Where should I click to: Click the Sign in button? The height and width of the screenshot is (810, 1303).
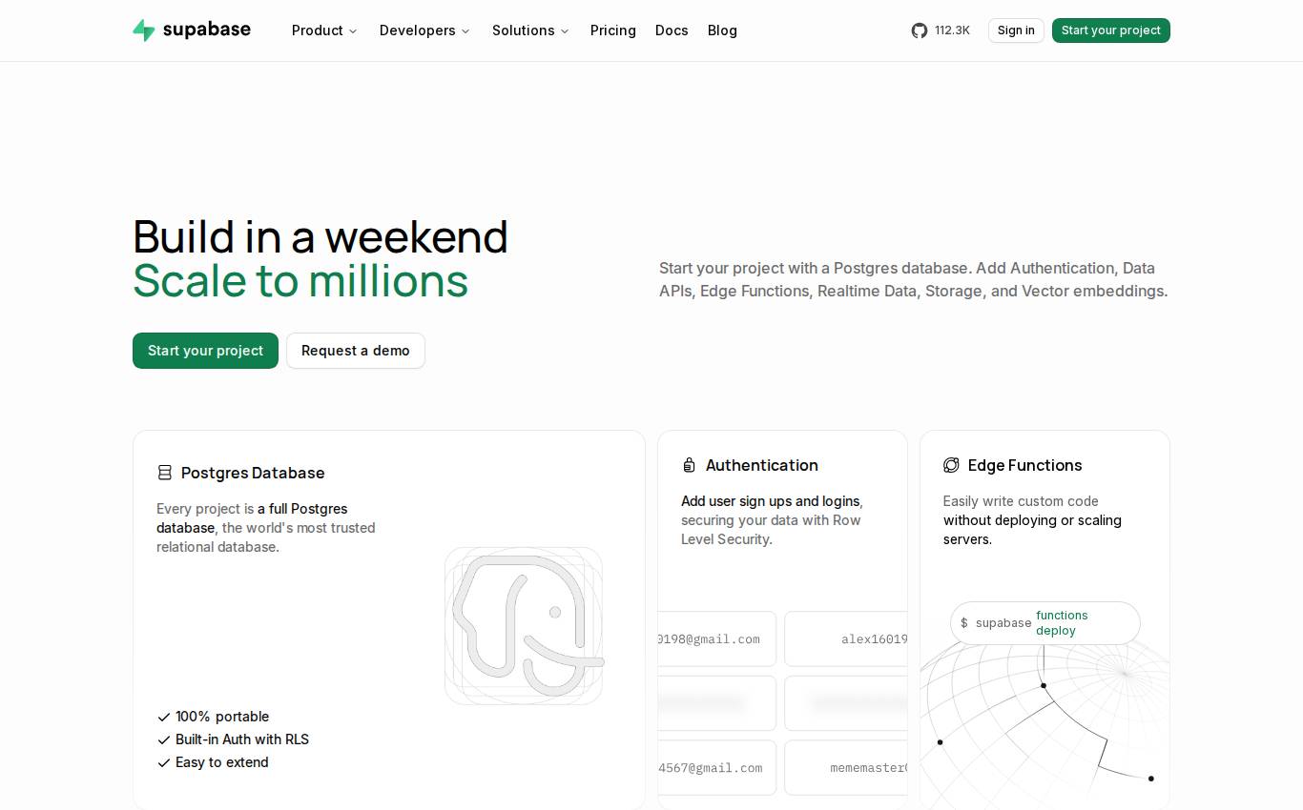tap(1016, 30)
